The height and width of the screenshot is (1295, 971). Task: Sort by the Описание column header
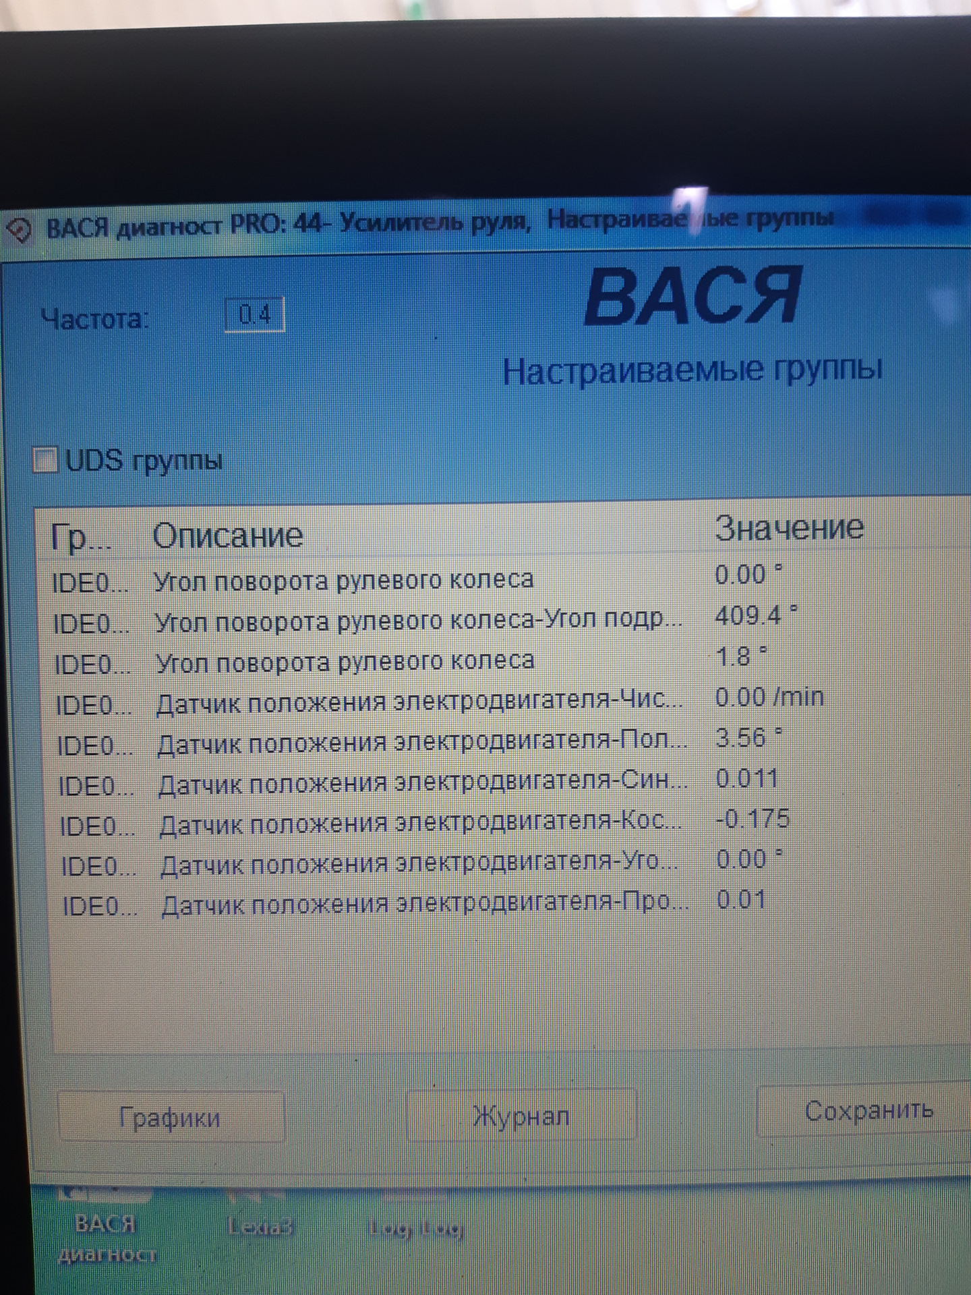[x=228, y=536]
